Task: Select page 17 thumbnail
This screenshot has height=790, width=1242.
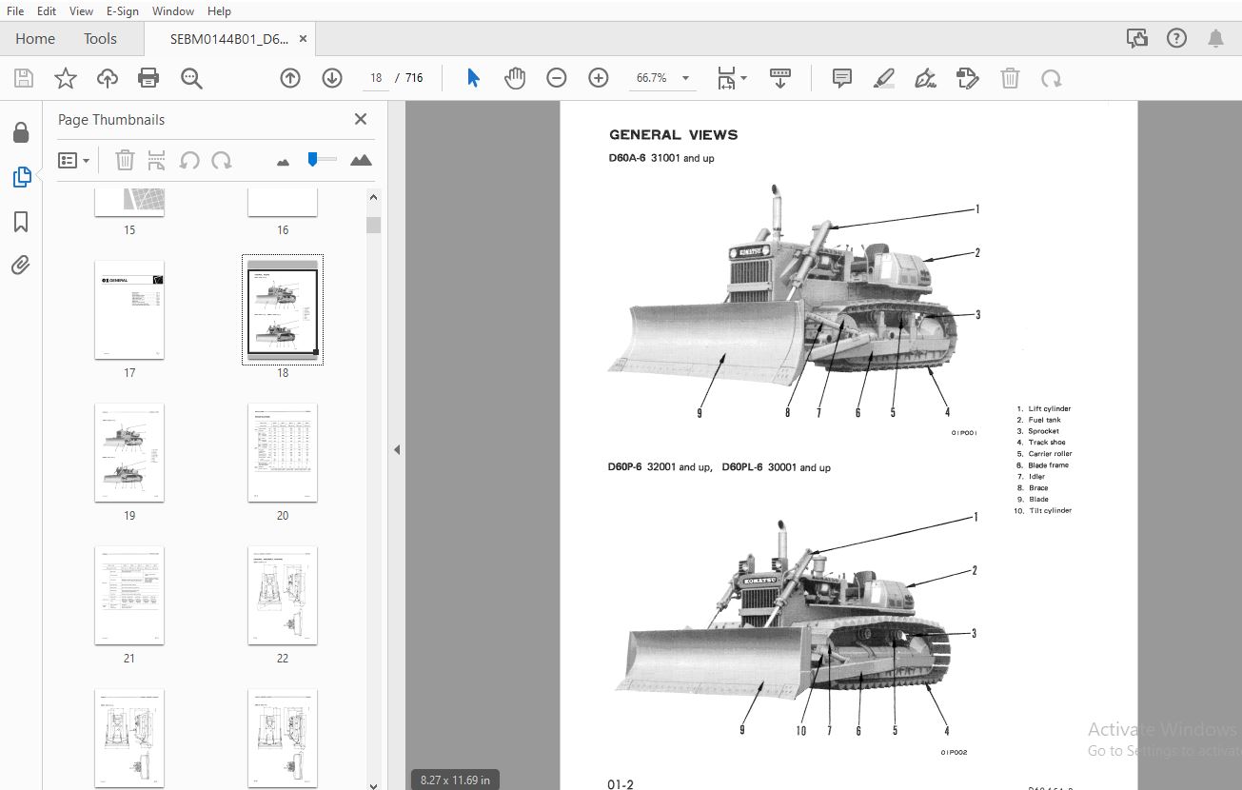Action: pos(129,310)
